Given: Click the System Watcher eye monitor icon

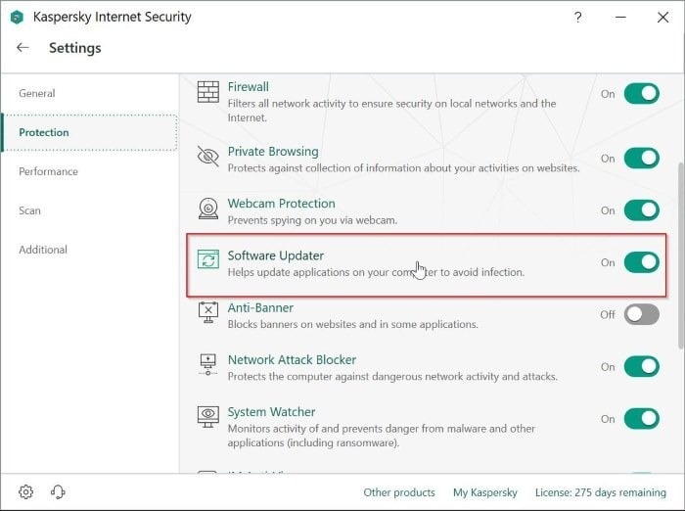Looking at the screenshot, I should pos(207,417).
